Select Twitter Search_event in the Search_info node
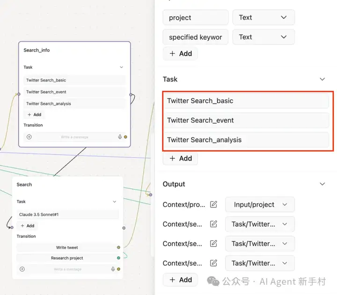The height and width of the screenshot is (295, 337). click(x=74, y=92)
